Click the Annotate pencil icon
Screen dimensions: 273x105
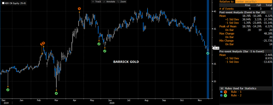(x=104, y=2)
